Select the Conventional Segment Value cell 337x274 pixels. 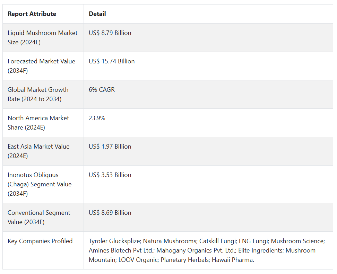point(39,217)
